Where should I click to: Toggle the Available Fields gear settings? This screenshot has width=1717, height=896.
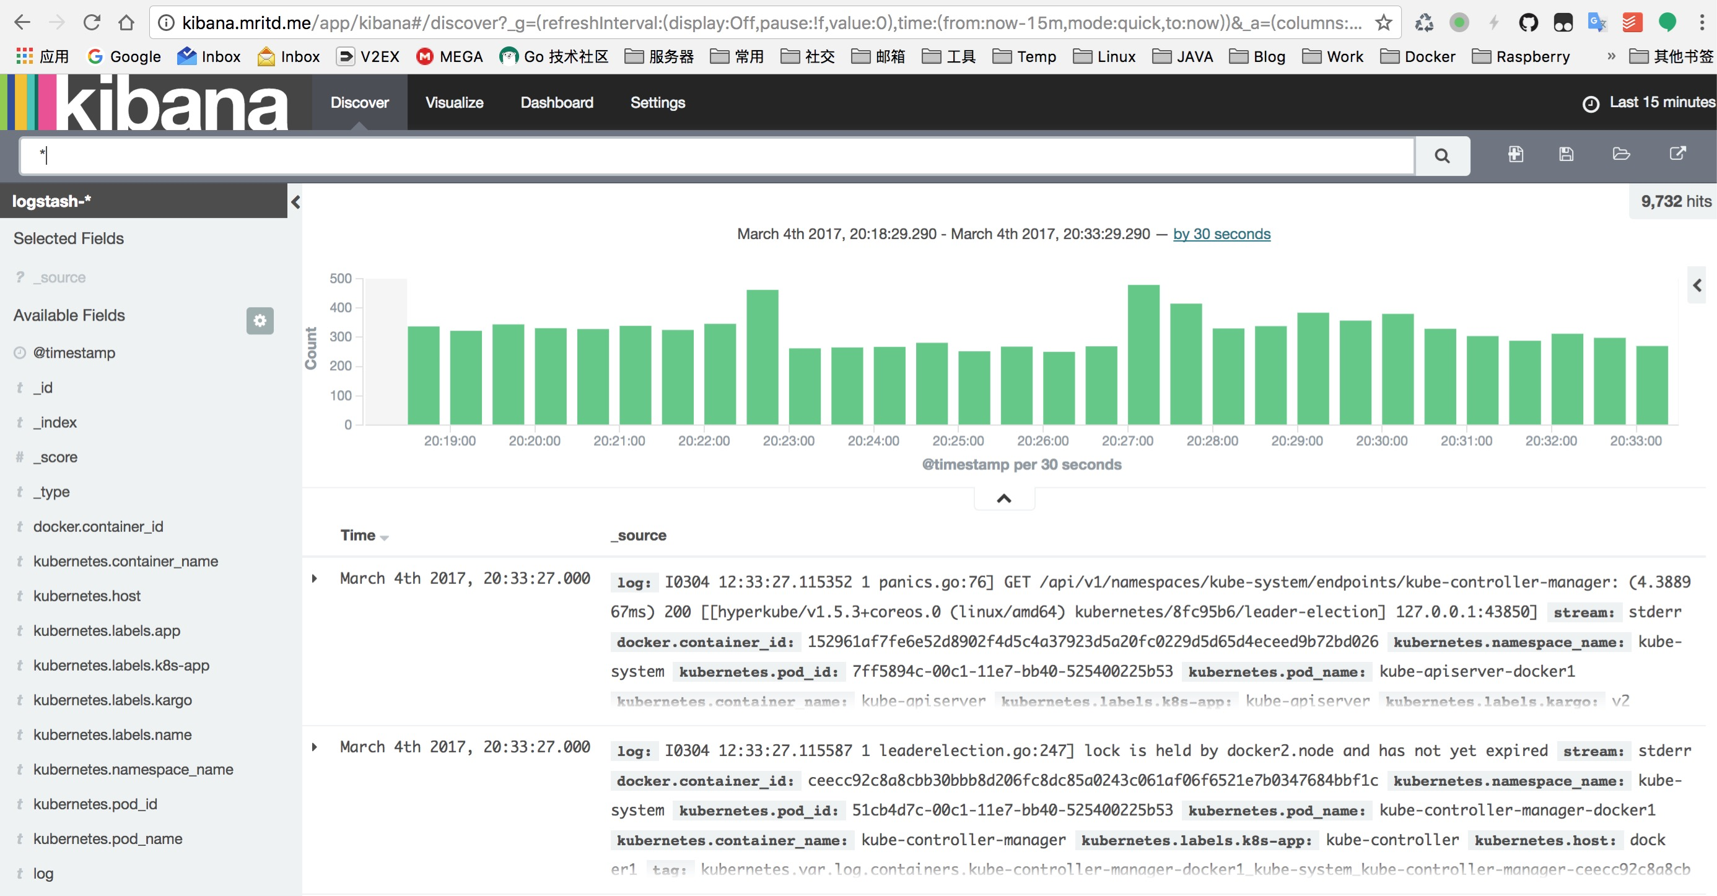[x=260, y=319]
